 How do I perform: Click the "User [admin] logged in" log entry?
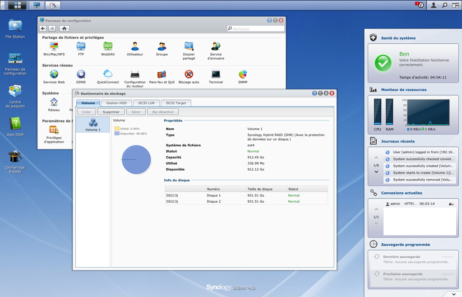coord(420,152)
